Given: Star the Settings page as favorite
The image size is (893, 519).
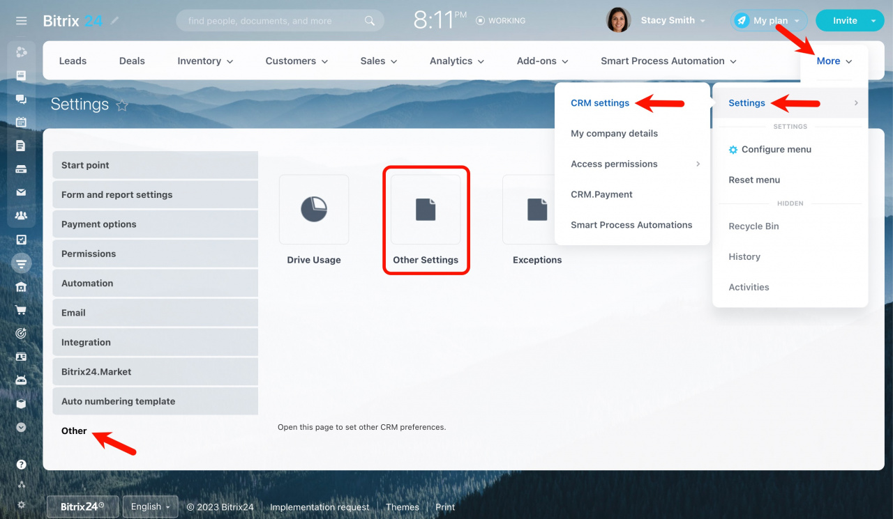Looking at the screenshot, I should [x=122, y=105].
